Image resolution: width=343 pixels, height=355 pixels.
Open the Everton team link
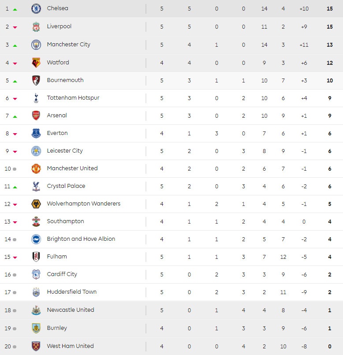57,133
